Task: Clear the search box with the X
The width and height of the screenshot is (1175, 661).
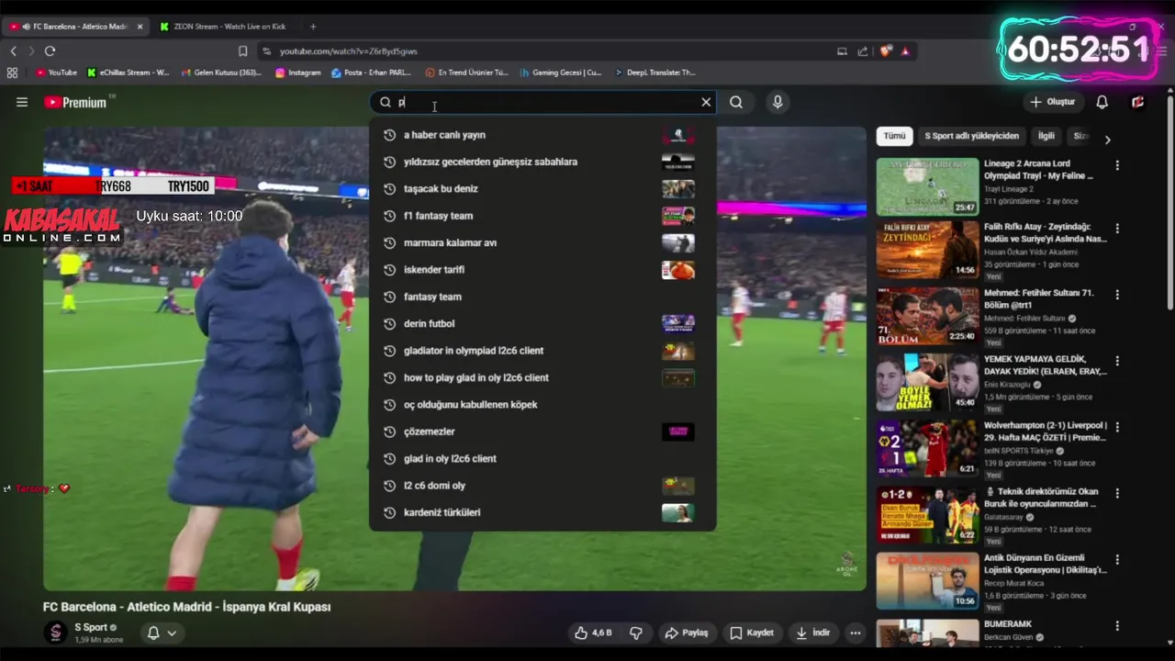Action: point(706,102)
